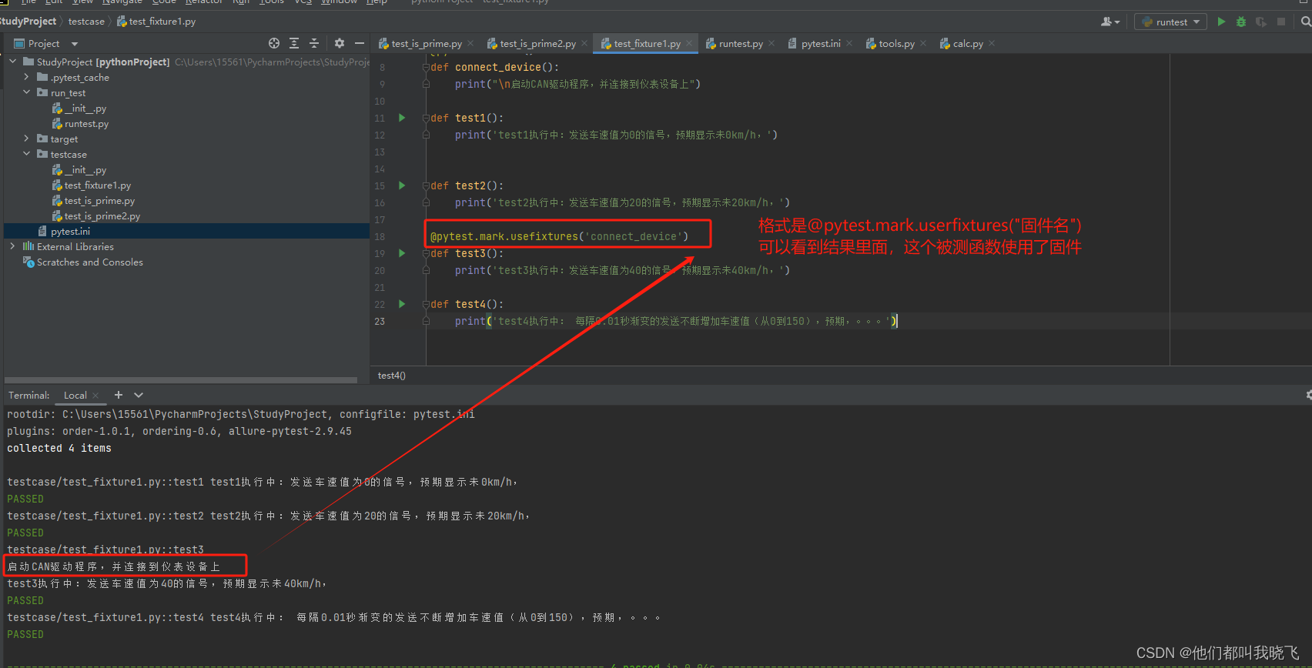Select Scratches and Consoles node
The height and width of the screenshot is (668, 1312).
(x=89, y=262)
